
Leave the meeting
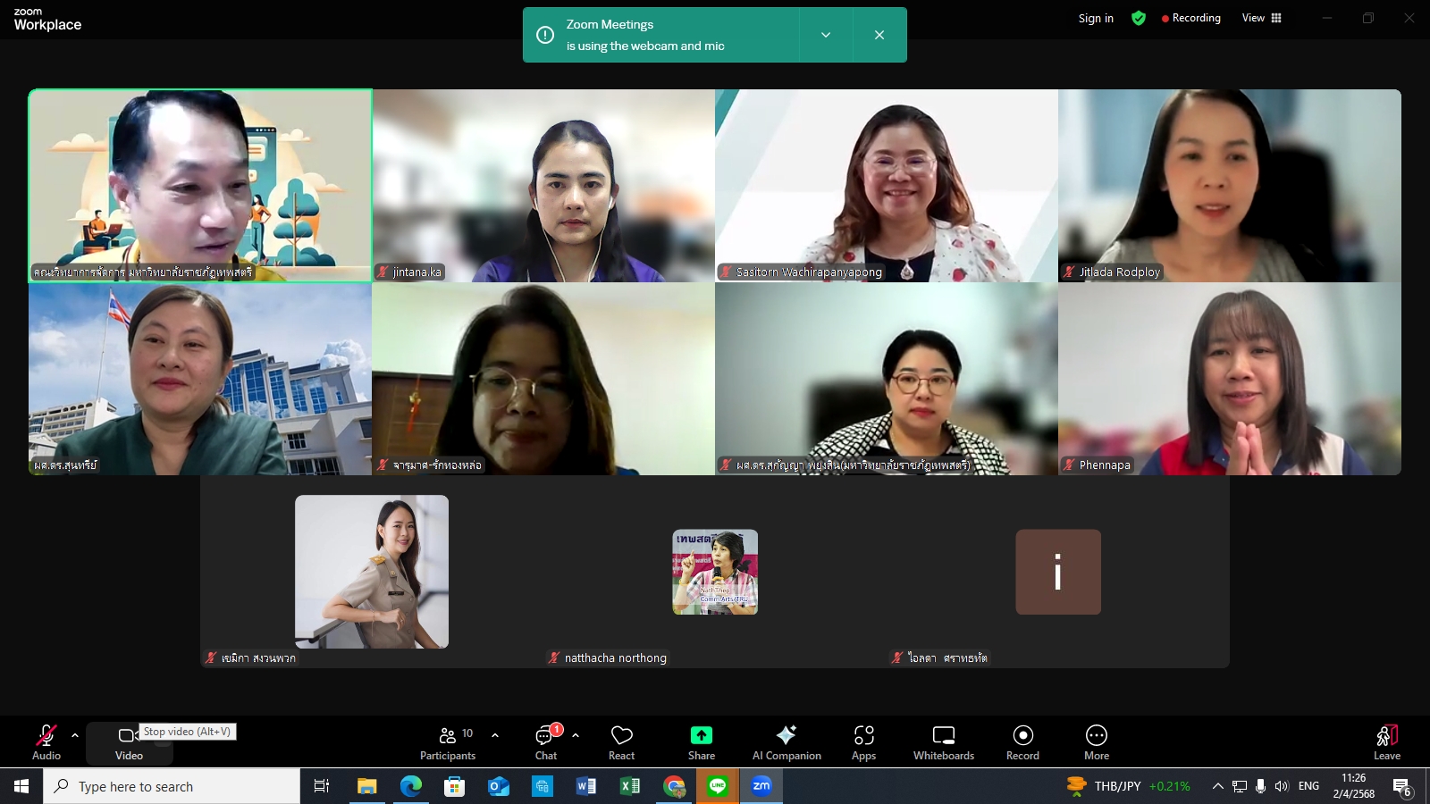point(1386,742)
